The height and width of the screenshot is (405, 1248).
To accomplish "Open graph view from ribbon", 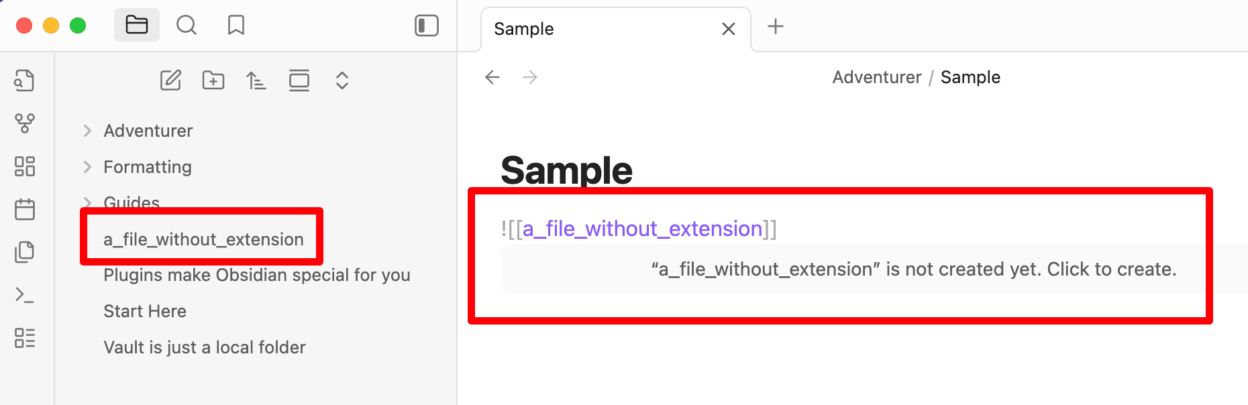I will [x=25, y=123].
